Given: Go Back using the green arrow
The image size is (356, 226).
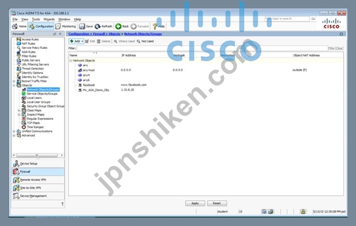Looking at the screenshot, I should pyautogui.click(x=122, y=26).
